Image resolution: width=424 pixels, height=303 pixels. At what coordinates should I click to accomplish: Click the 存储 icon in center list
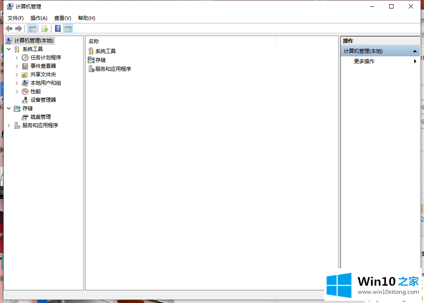(91, 60)
